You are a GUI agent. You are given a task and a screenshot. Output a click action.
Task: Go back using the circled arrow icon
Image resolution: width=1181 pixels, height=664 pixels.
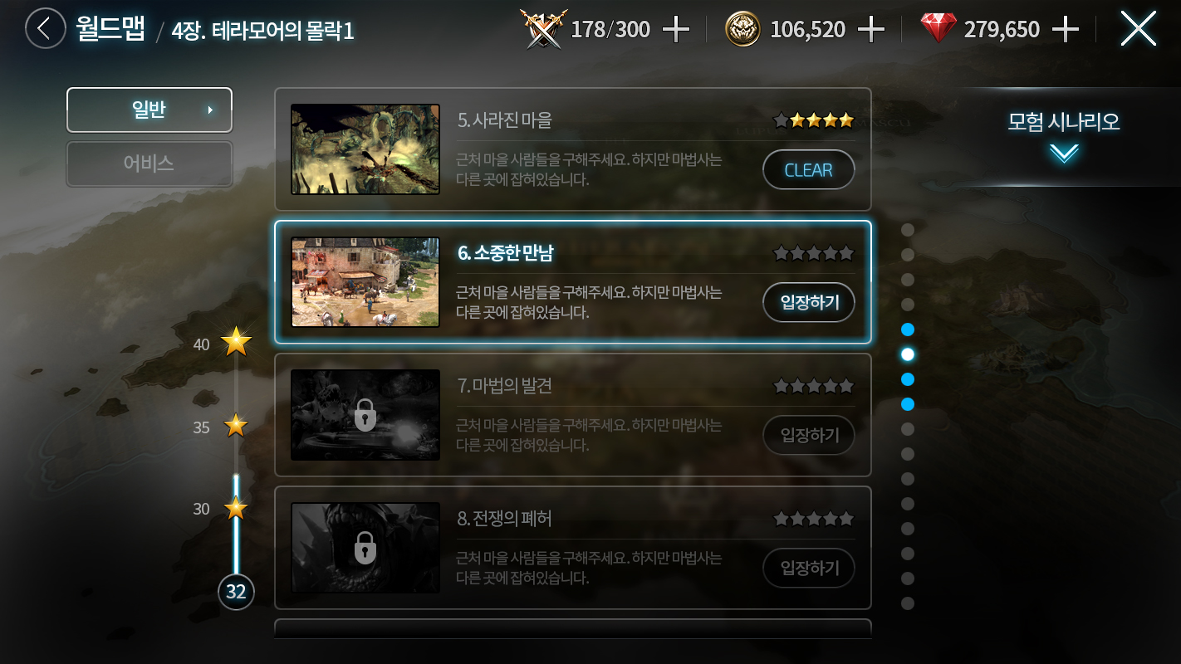click(45, 29)
